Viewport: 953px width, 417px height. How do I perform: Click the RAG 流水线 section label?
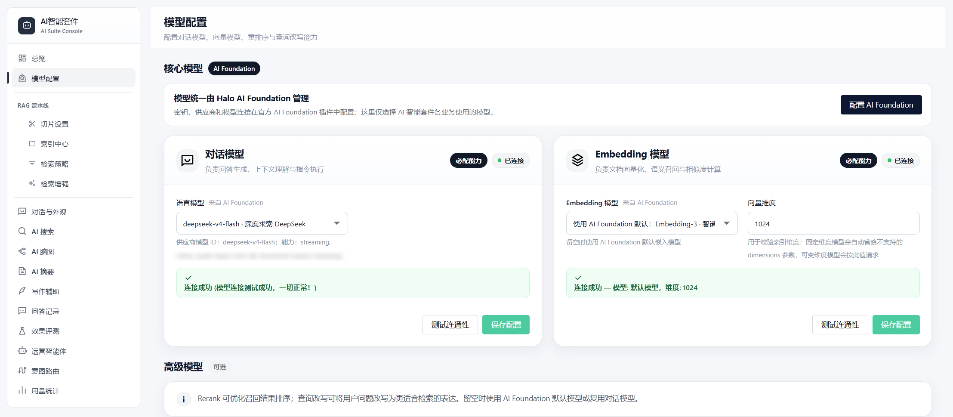point(33,105)
